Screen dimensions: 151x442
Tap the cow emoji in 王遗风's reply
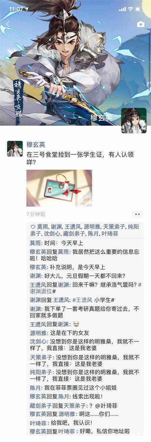tap(76, 324)
